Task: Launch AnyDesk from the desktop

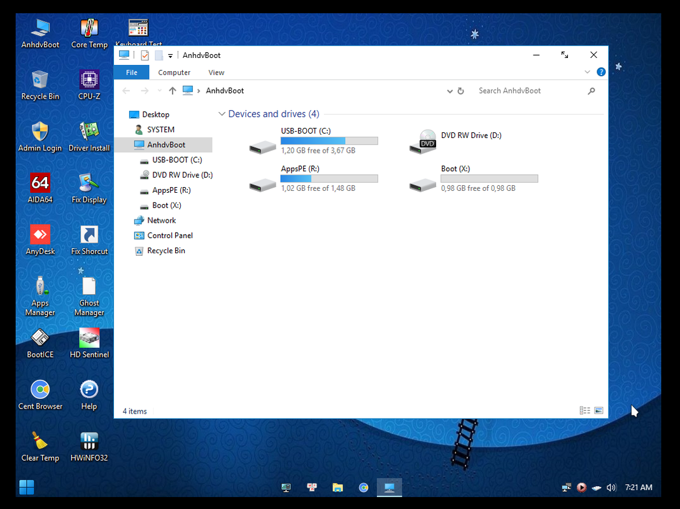Action: pyautogui.click(x=40, y=240)
